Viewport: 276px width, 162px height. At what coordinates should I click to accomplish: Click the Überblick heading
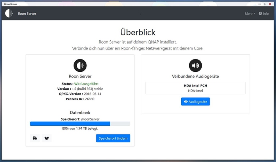(x=138, y=32)
